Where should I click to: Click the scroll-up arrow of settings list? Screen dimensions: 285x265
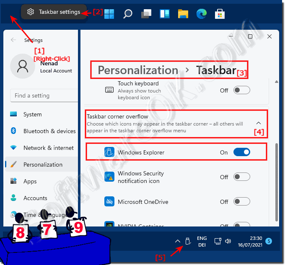click(x=277, y=82)
